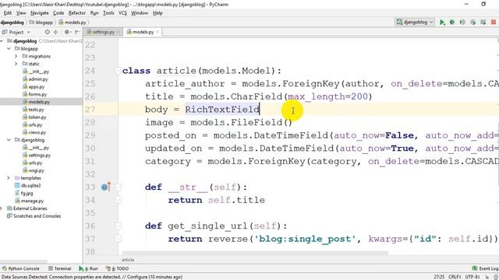Select db.sqlite3 in project tree
499x280 pixels.
(28, 186)
